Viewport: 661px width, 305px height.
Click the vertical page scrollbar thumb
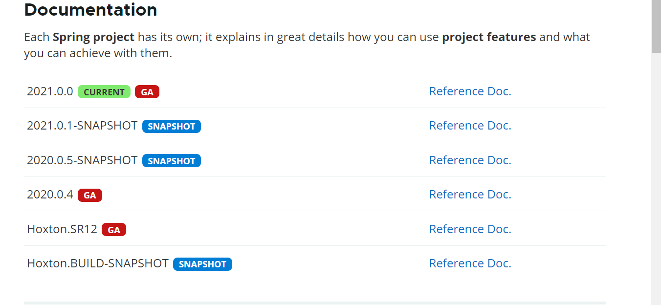(x=656, y=25)
